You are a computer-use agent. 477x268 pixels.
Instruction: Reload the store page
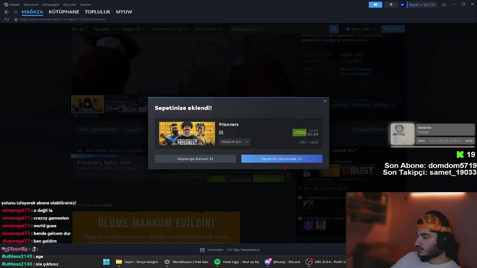[x=7, y=19]
